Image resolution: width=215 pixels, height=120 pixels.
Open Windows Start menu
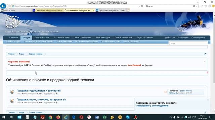pyautogui.click(x=4, y=117)
